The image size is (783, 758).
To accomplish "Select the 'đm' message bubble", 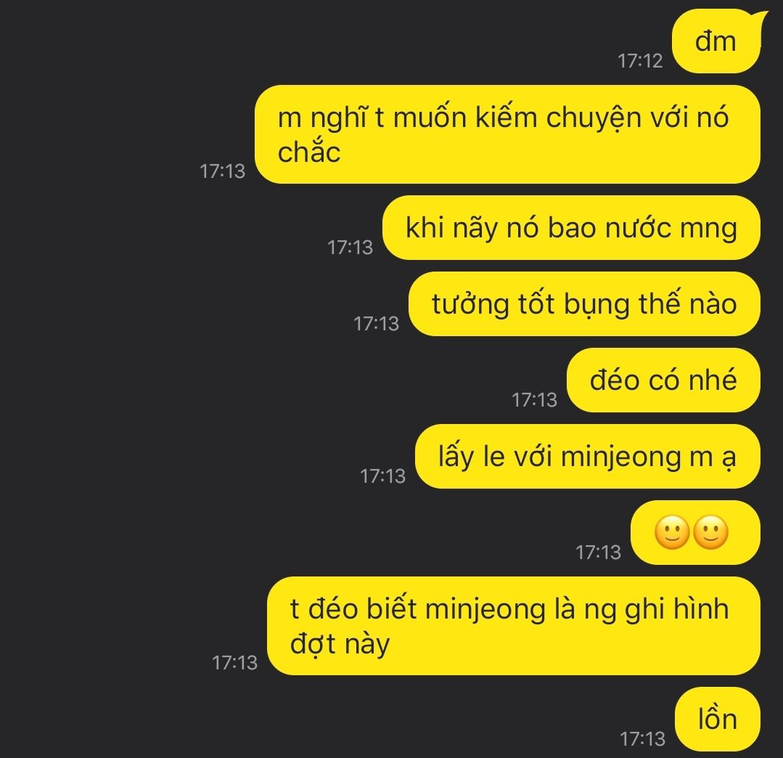I will pyautogui.click(x=716, y=41).
